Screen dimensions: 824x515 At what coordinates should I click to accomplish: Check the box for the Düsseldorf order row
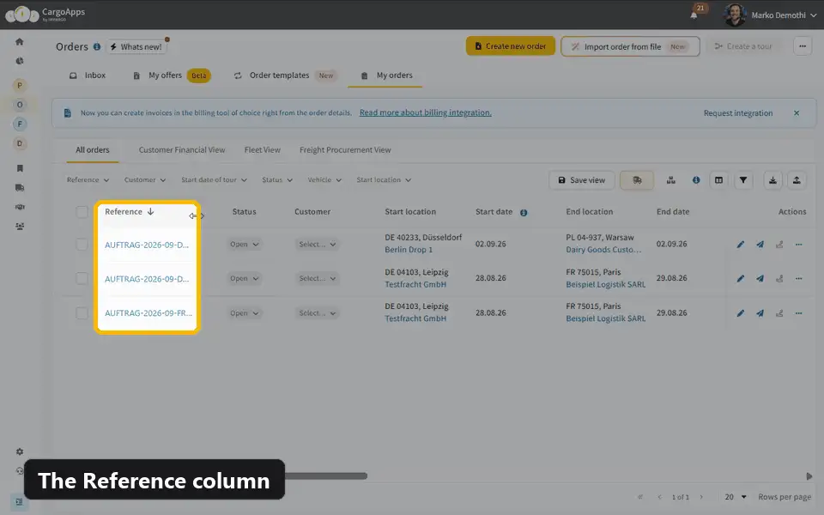point(82,245)
